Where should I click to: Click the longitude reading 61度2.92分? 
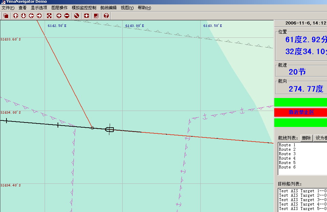point(306,39)
